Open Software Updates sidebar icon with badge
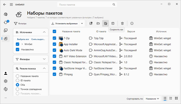This screenshot has height=104, width=181. pyautogui.click(x=6, y=22)
